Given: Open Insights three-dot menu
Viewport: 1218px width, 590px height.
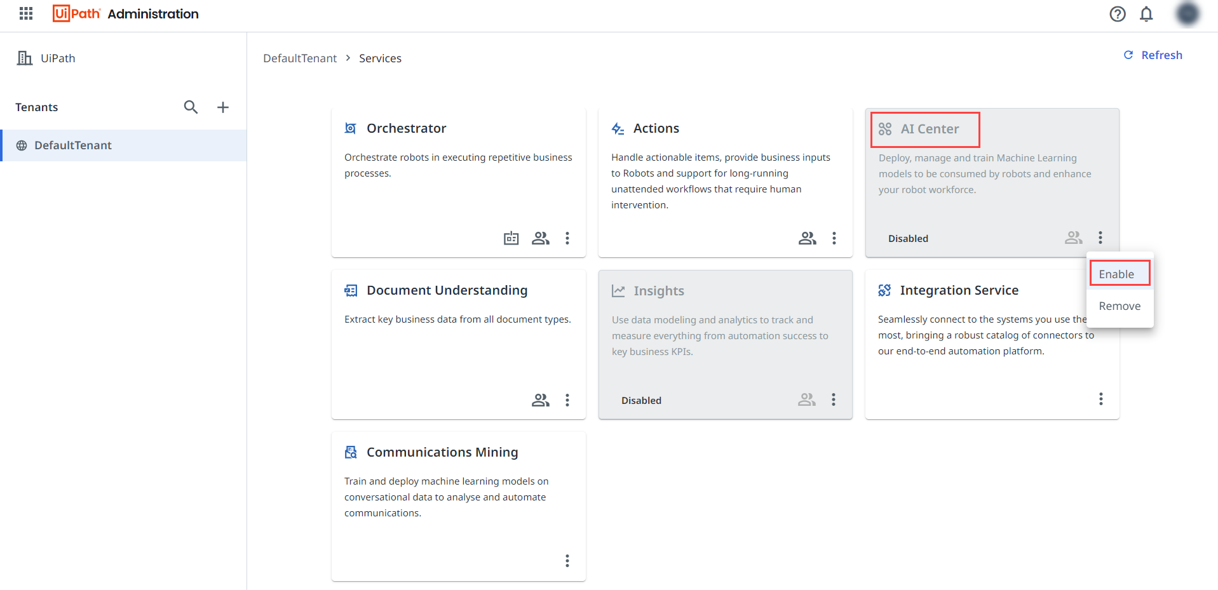Looking at the screenshot, I should pyautogui.click(x=834, y=399).
